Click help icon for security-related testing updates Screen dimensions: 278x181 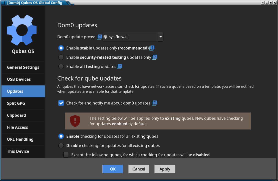pyautogui.click(x=154, y=57)
